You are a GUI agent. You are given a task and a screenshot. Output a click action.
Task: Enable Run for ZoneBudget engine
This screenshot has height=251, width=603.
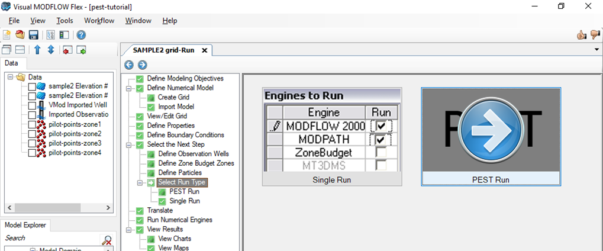tap(381, 153)
